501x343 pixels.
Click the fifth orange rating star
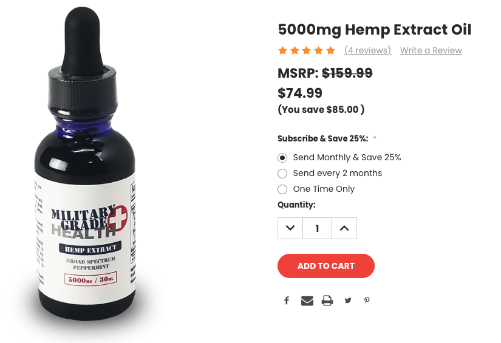click(x=331, y=50)
